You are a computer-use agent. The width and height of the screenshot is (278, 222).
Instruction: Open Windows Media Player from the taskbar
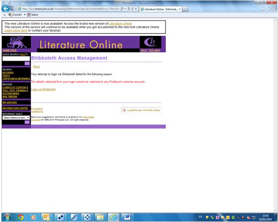34,216
